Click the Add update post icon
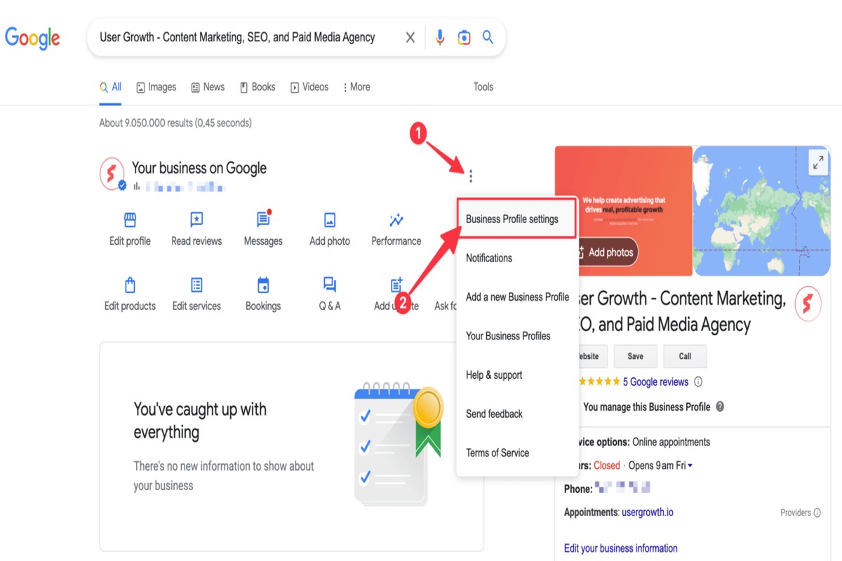This screenshot has height=561, width=842. tap(396, 285)
